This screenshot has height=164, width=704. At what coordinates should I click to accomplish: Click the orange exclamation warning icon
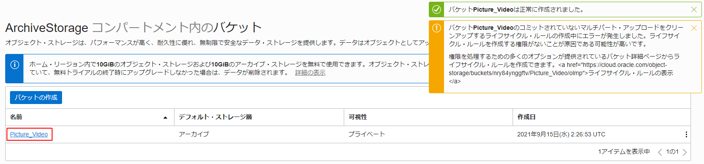click(x=437, y=28)
